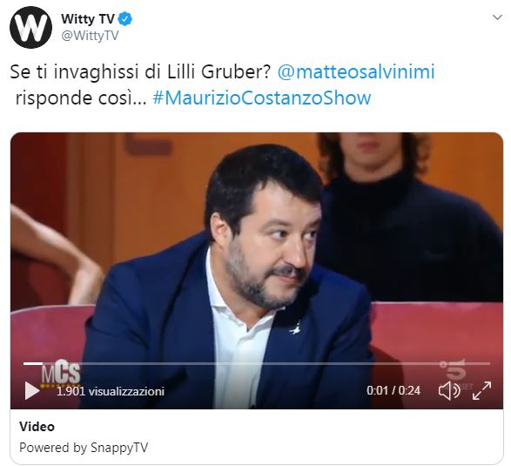Screen dimensions: 511x466
Task: Open the tweet options chevron menu
Action: point(497,17)
